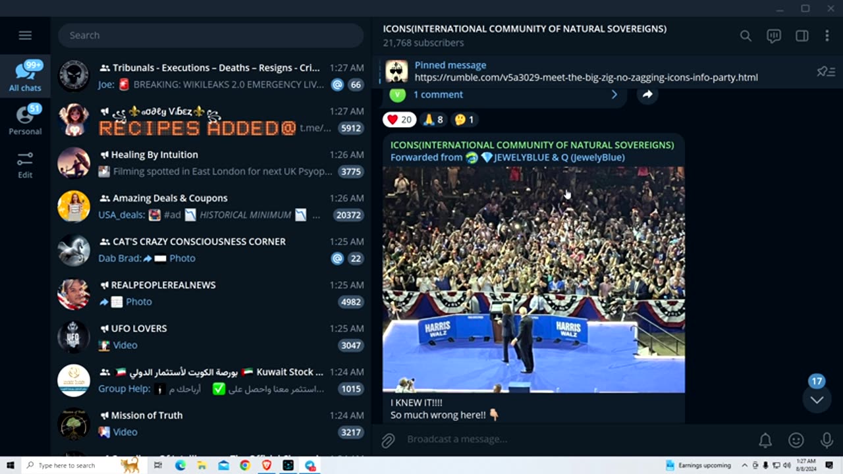The image size is (843, 474).
Task: Focus the chat Search field
Action: coord(211,36)
